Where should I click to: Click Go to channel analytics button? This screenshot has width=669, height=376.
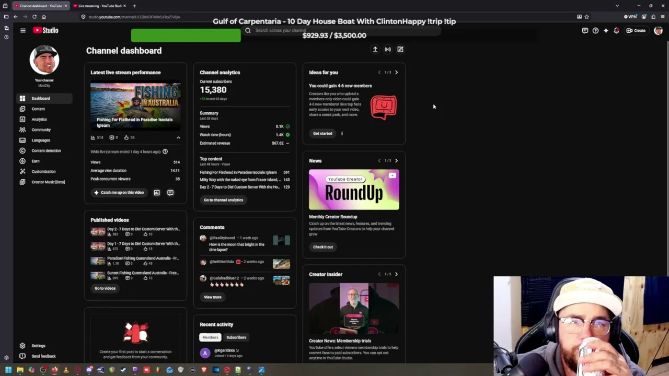point(223,200)
